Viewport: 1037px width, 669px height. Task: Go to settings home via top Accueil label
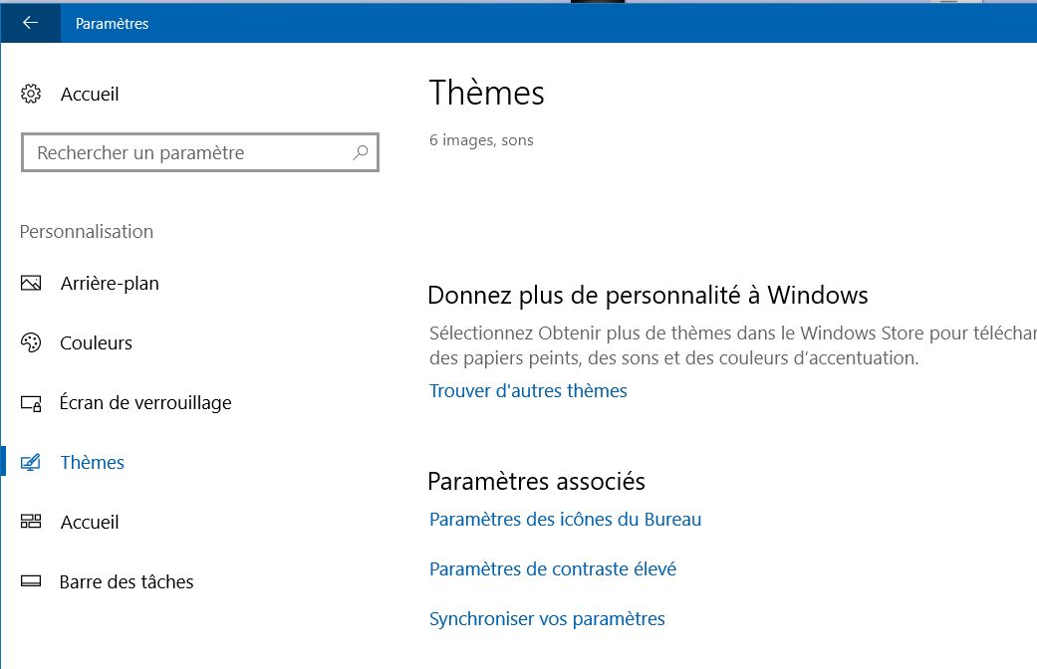[x=90, y=95]
